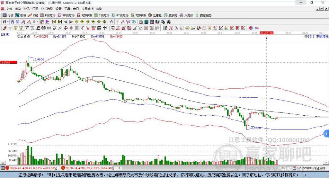Open the 六角形 hexagon tool
The image size is (329, 178).
(x=186, y=15)
